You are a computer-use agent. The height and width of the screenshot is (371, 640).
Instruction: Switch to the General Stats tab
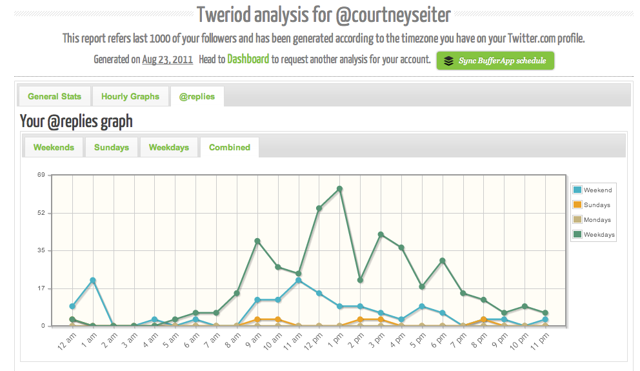54,96
